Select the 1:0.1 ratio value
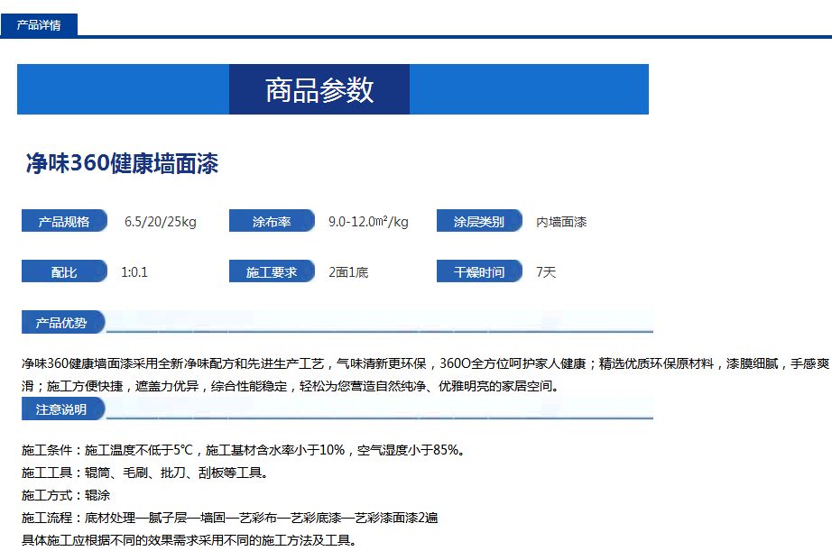 click(134, 272)
